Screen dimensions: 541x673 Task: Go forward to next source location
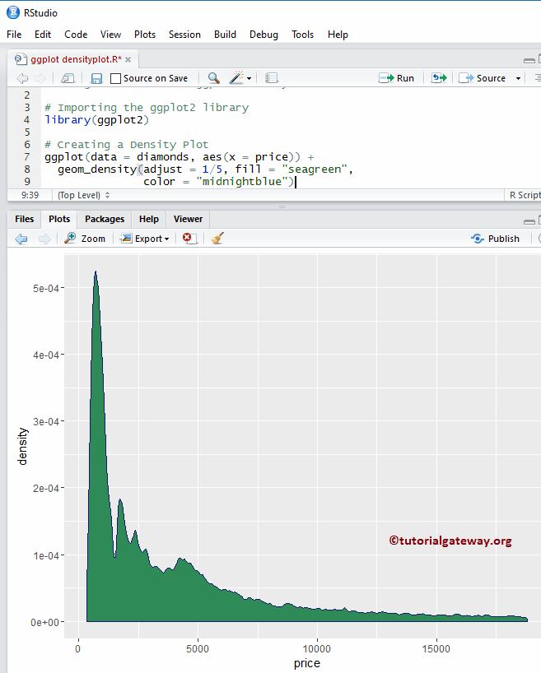pyautogui.click(x=40, y=78)
